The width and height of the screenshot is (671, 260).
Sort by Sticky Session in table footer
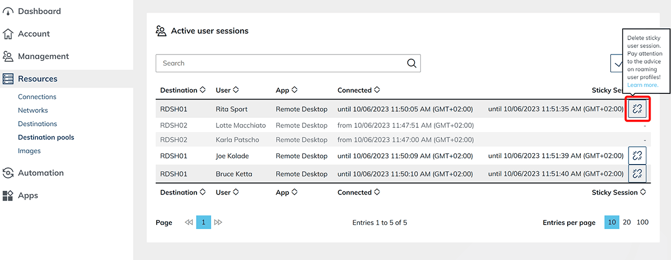(x=643, y=192)
